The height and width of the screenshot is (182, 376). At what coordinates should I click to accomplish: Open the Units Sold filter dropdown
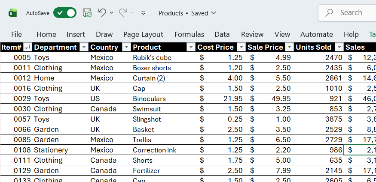click(x=339, y=47)
